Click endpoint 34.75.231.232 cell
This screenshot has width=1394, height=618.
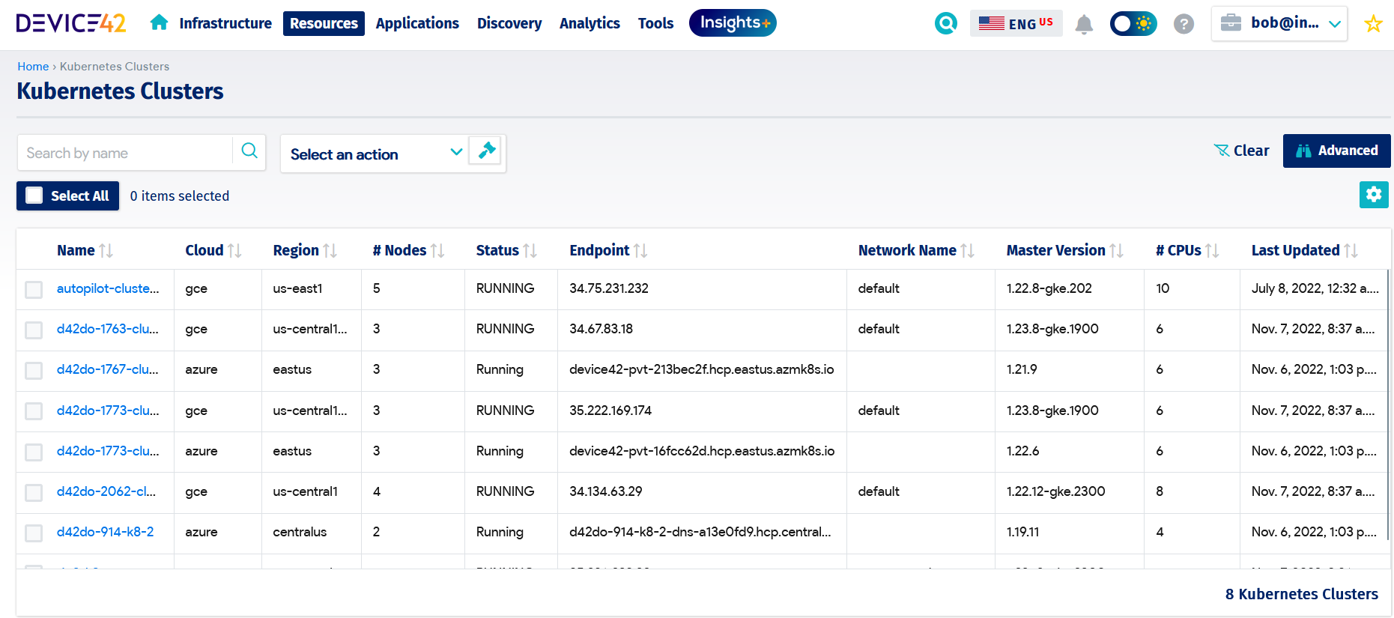pyautogui.click(x=609, y=288)
